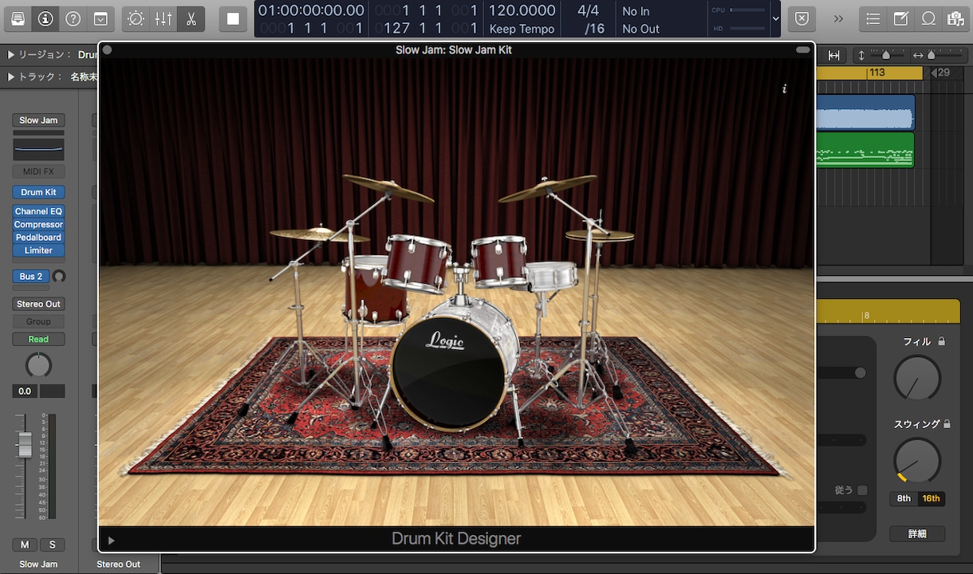Image resolution: width=973 pixels, height=574 pixels.
Task: Click the horizontal auto-zoom icon
Action: click(x=833, y=55)
